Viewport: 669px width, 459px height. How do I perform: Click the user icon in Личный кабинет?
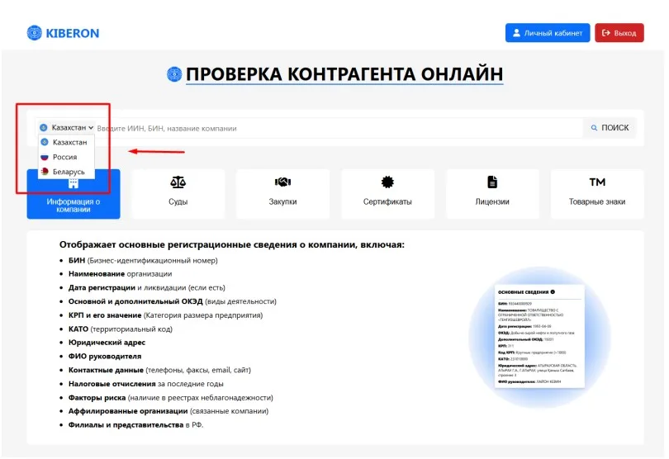[516, 33]
